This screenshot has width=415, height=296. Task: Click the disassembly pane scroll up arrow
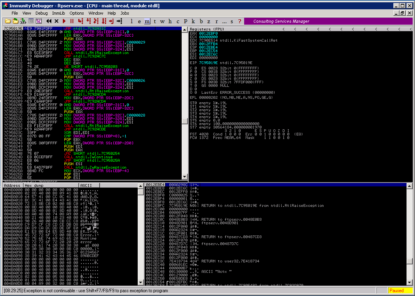click(185, 29)
